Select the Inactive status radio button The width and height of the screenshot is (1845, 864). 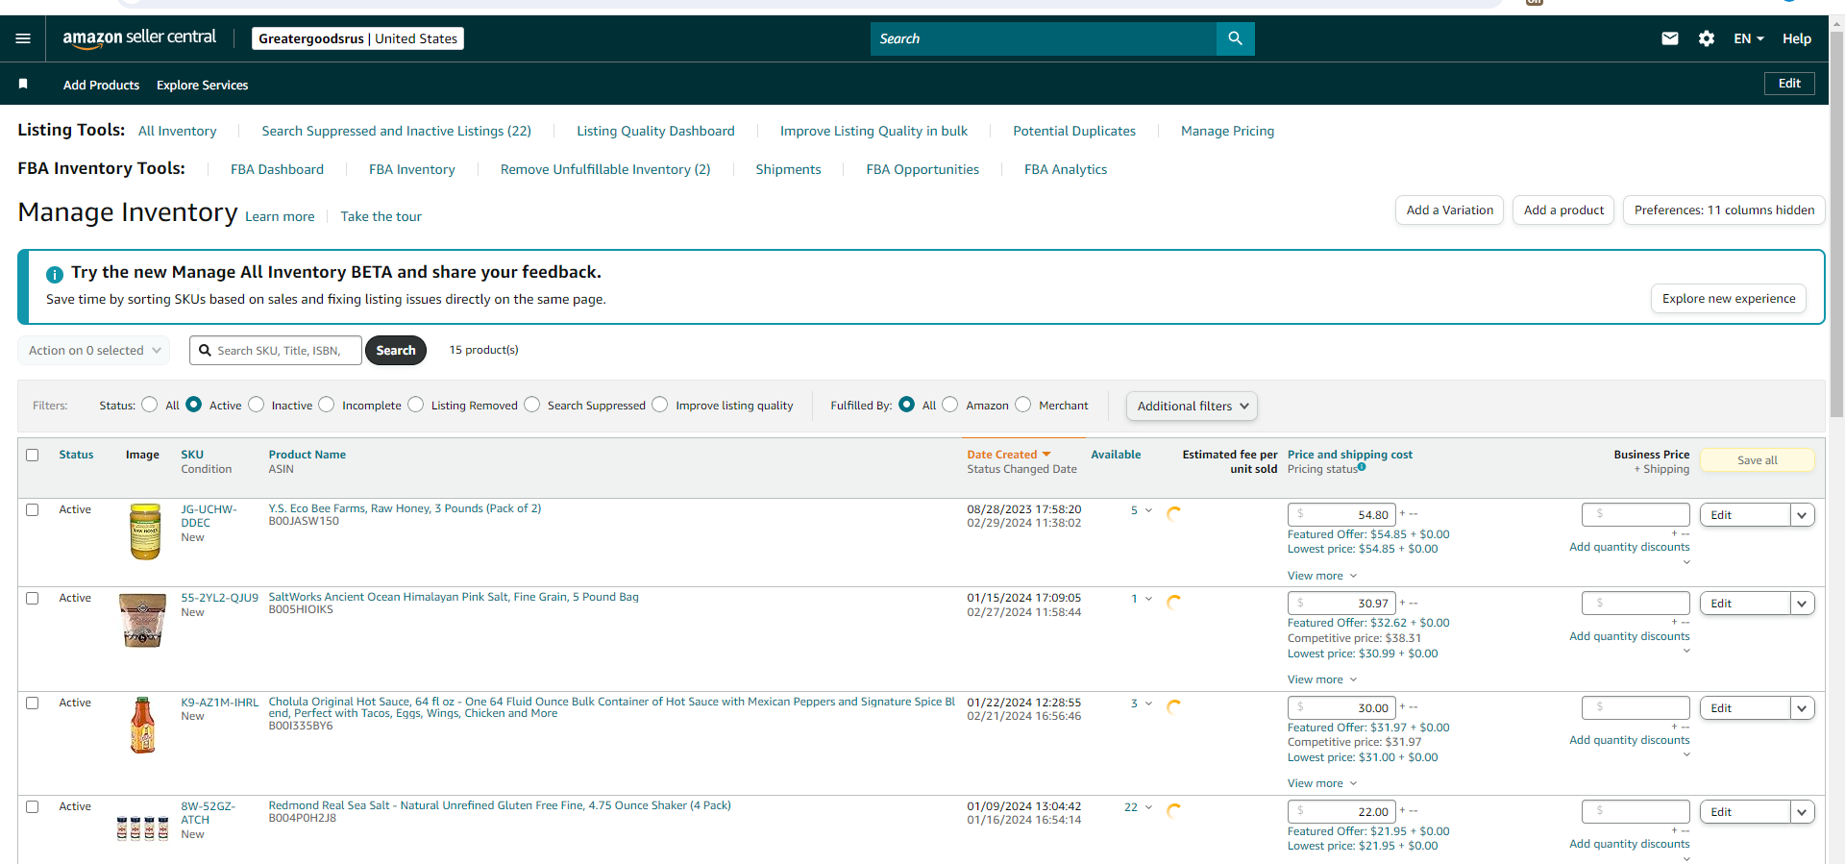(x=257, y=405)
